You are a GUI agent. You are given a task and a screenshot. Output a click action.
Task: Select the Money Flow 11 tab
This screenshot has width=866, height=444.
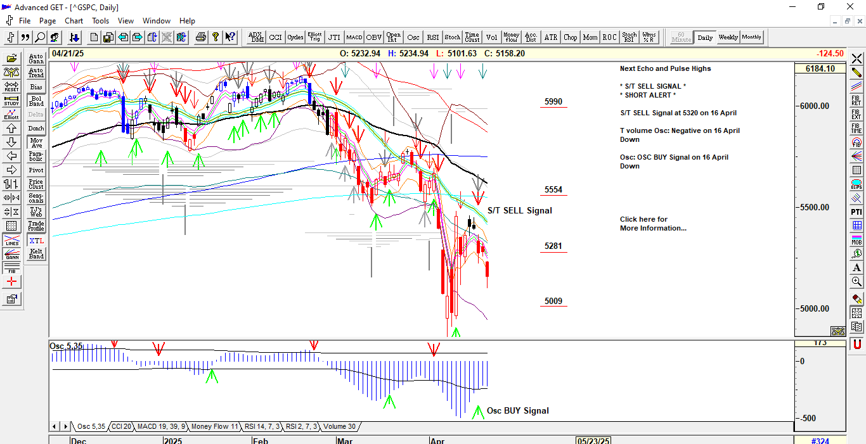214,427
